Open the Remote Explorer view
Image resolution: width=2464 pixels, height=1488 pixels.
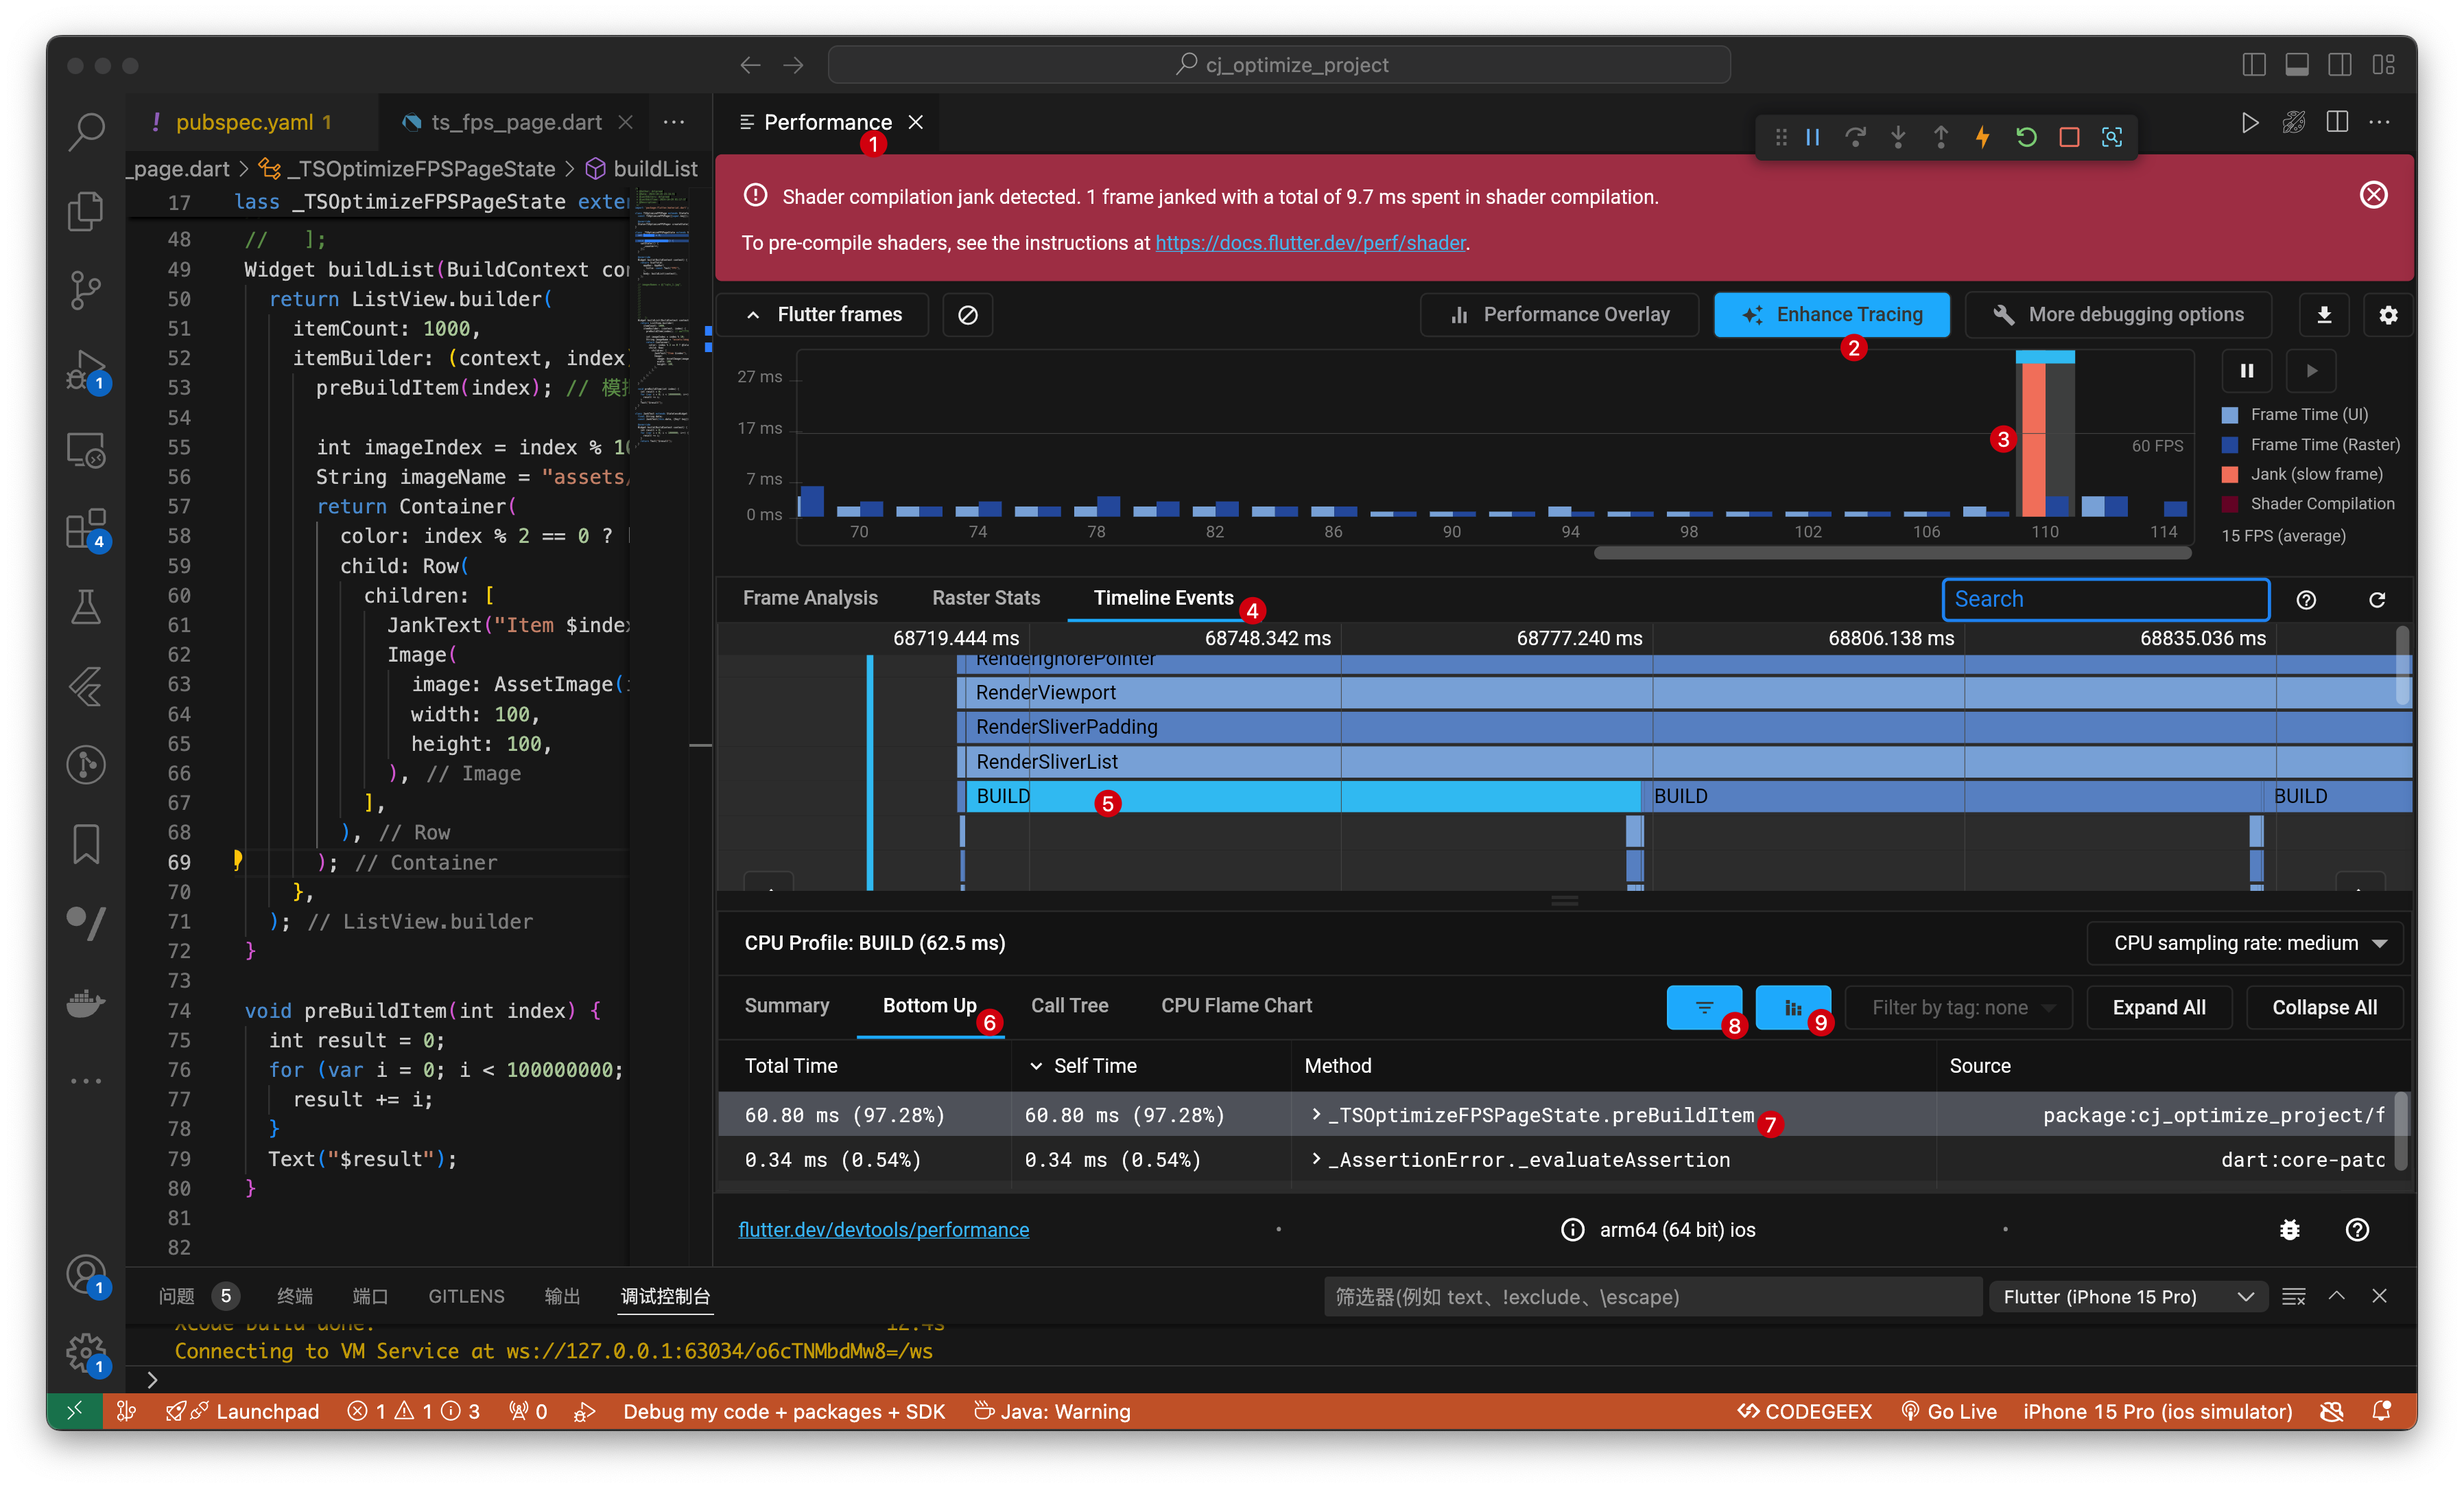(87, 450)
